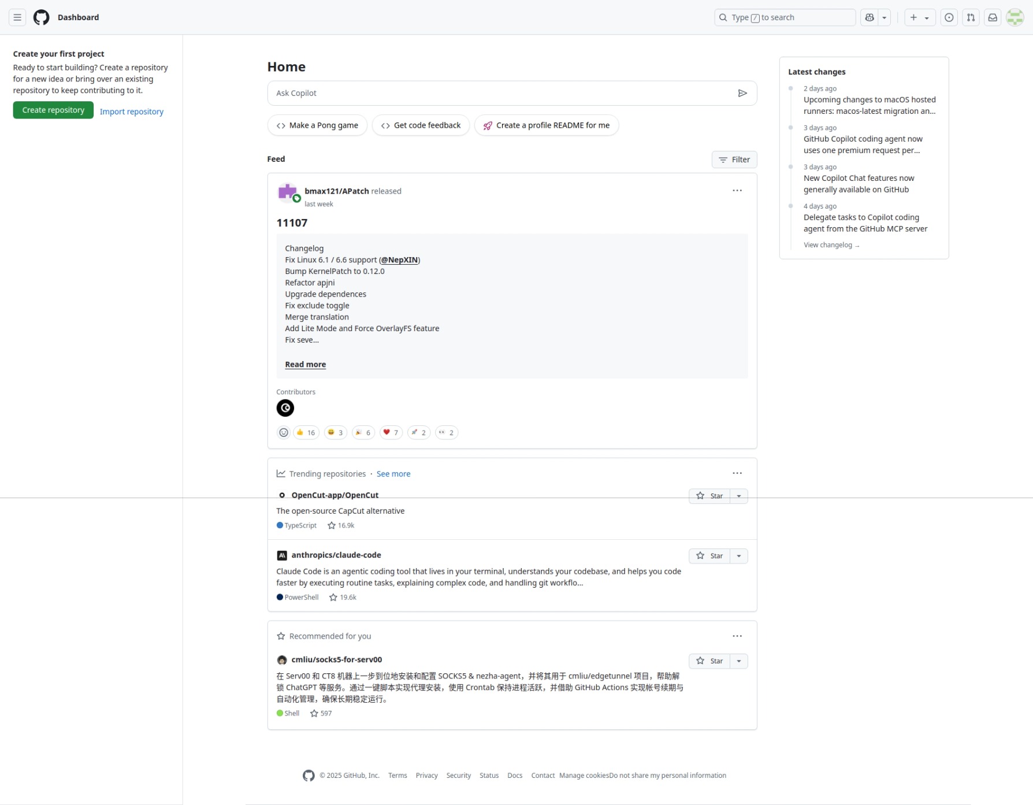Open user profile avatar menu

click(1015, 17)
